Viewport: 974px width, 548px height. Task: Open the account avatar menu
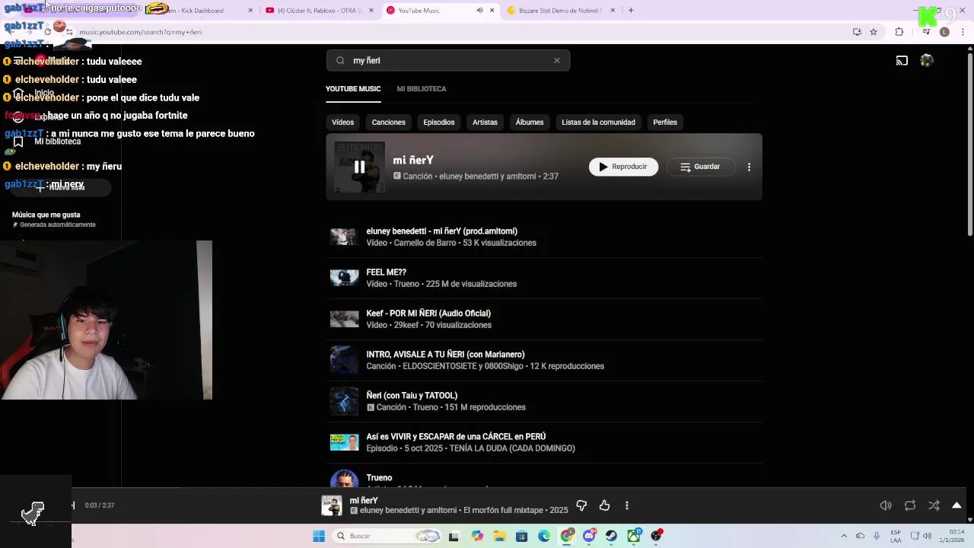(926, 60)
